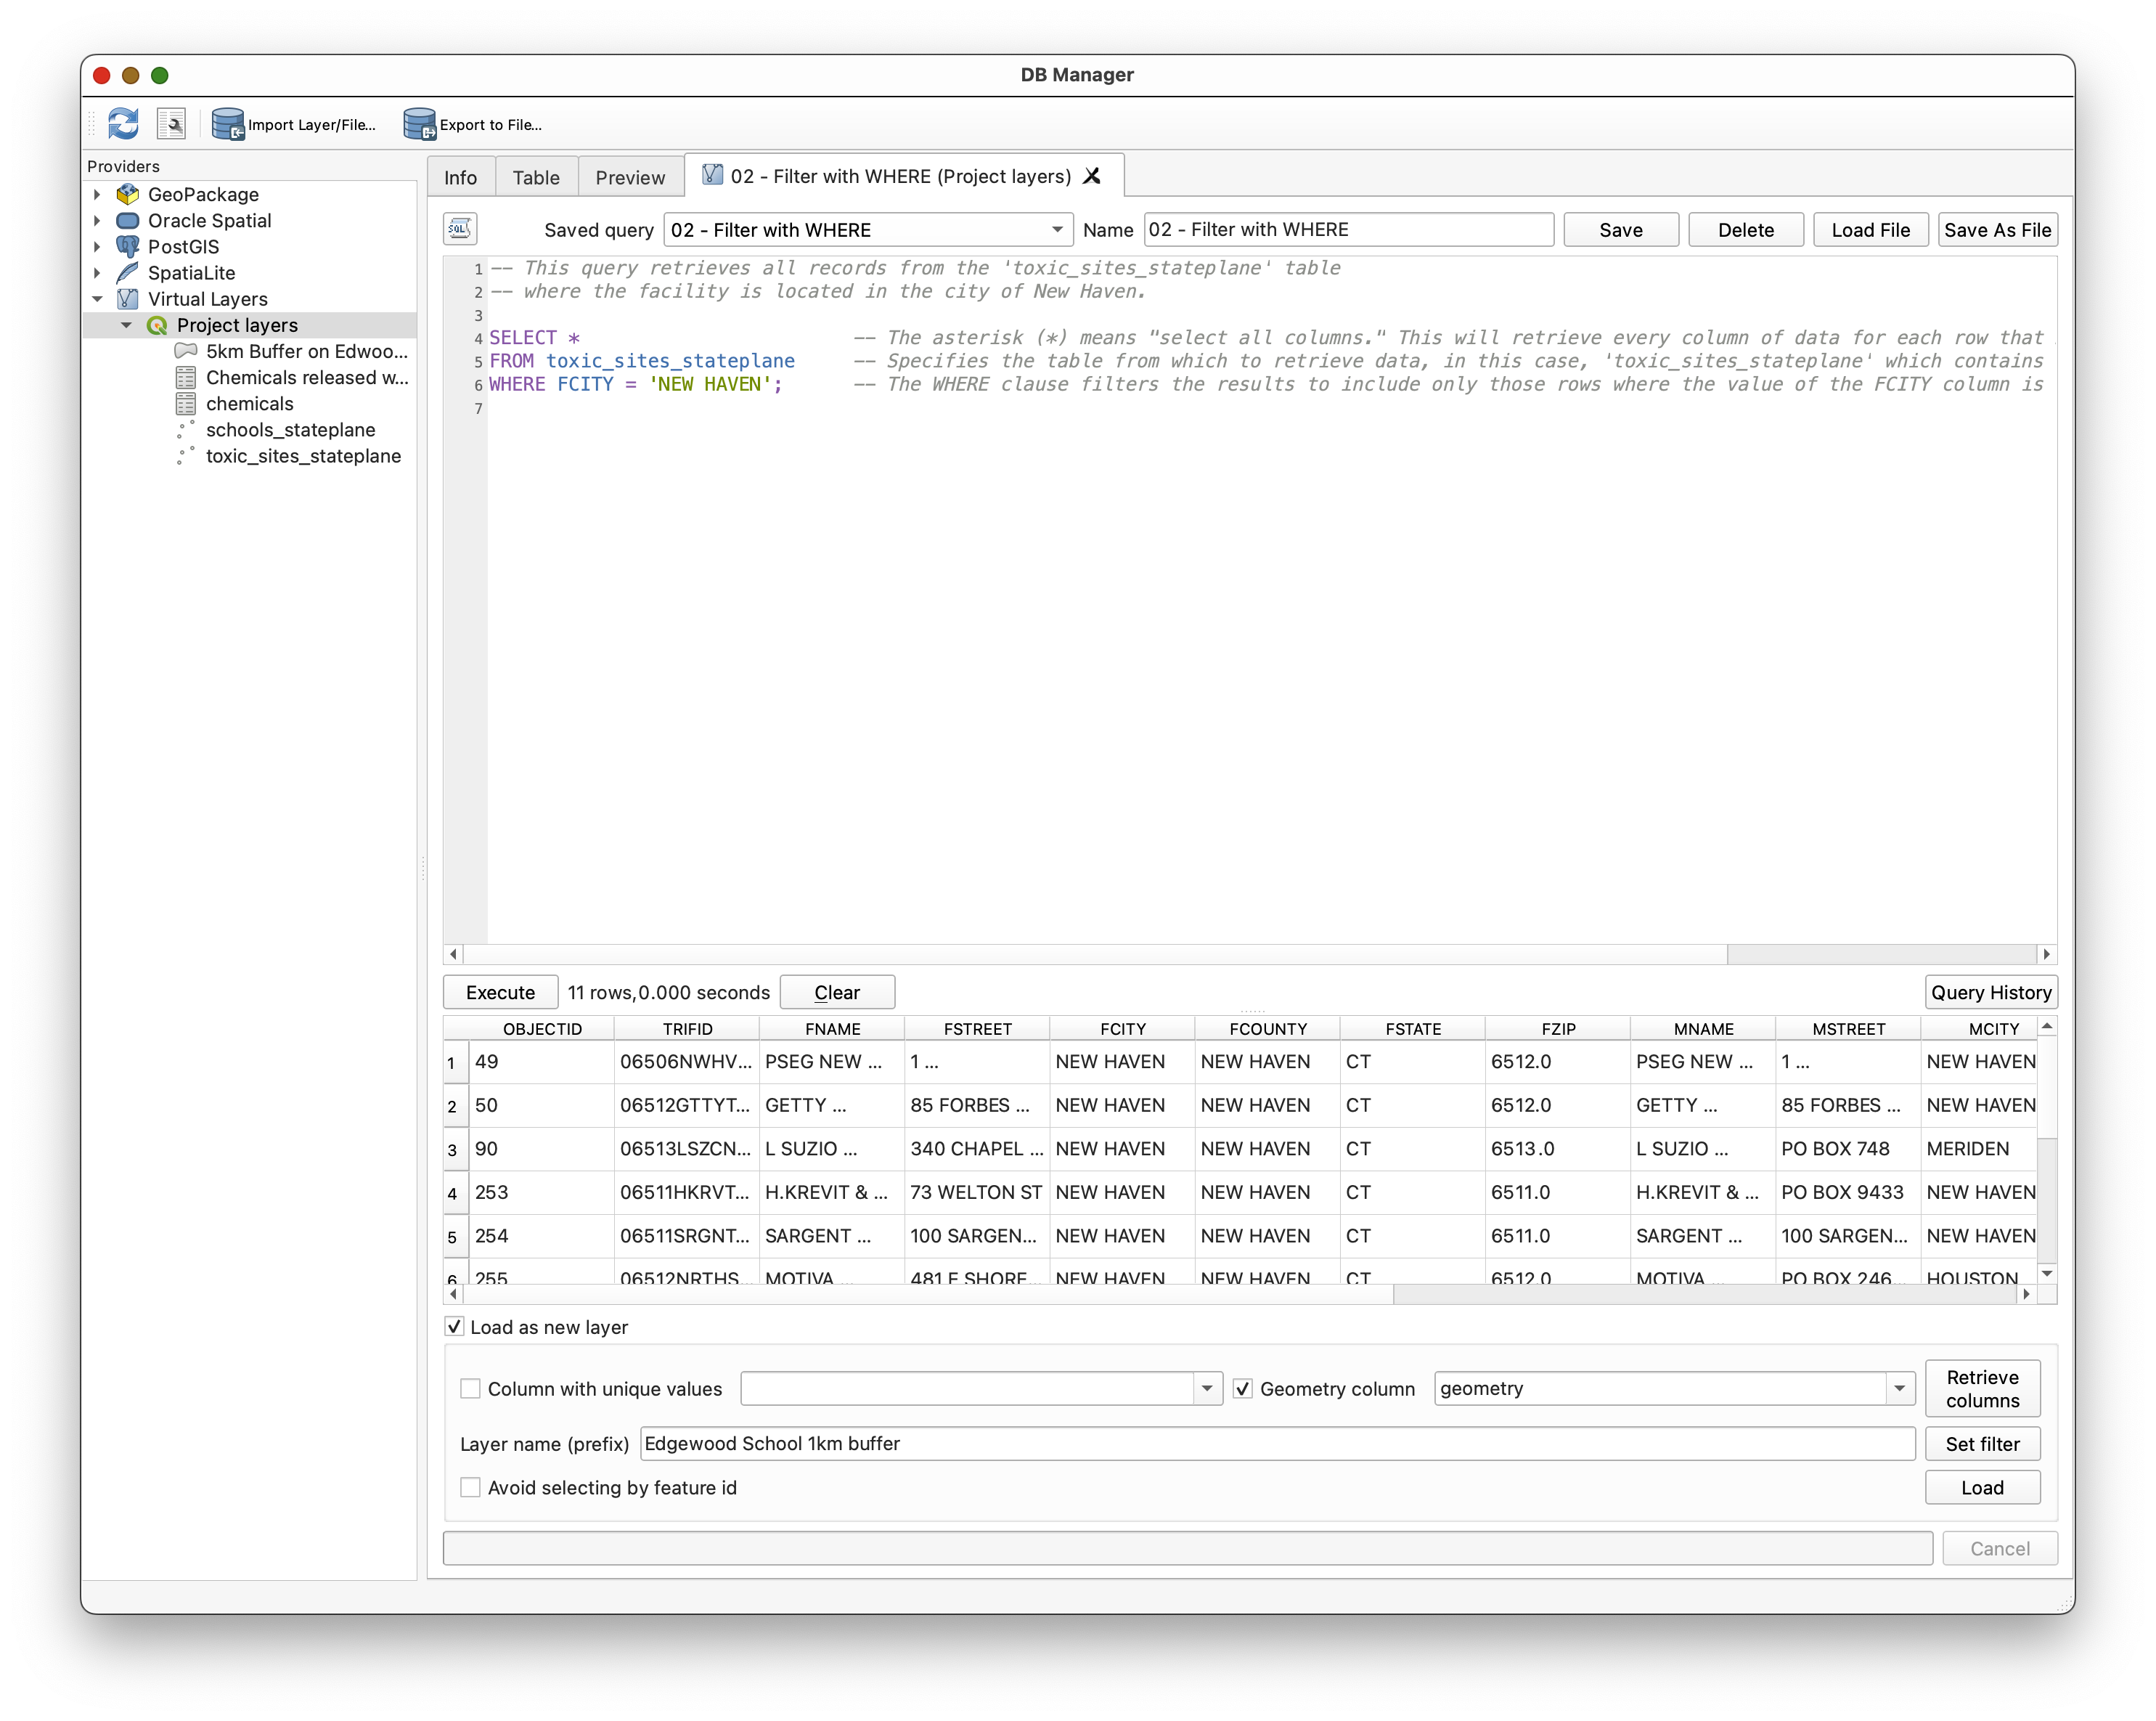
Task: Open the SQL Window toolbar icon
Action: (x=172, y=124)
